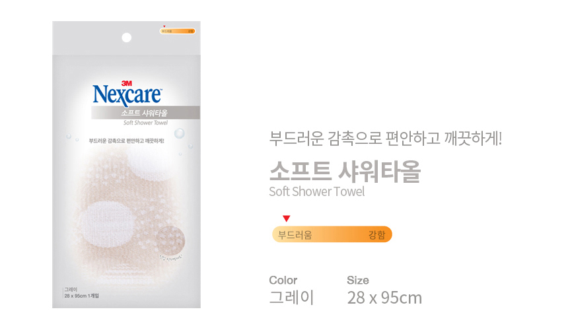Click the Size heading

[358, 280]
